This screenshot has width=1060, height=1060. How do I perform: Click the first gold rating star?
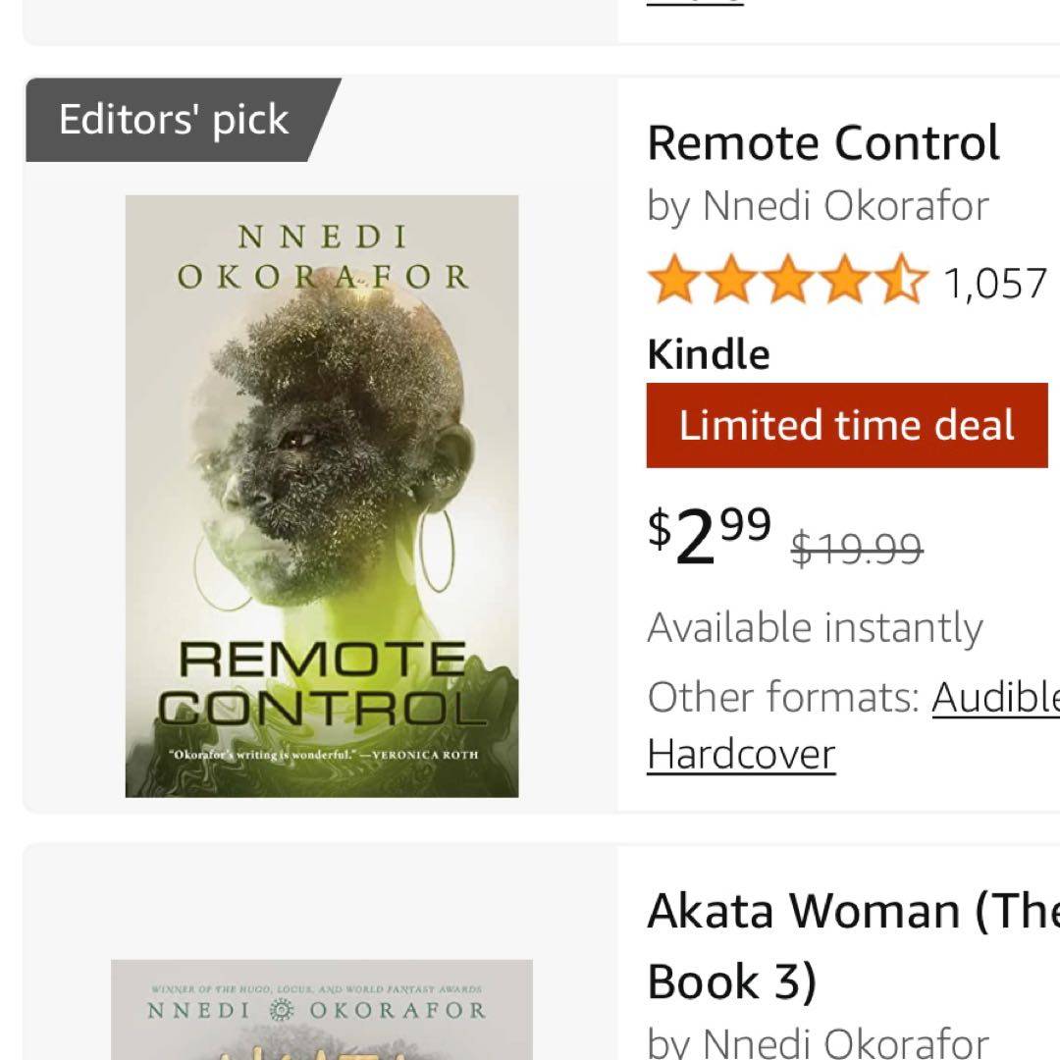point(674,281)
